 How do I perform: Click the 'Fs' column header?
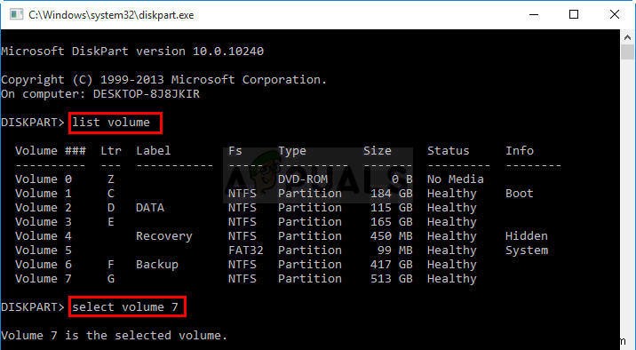(235, 151)
